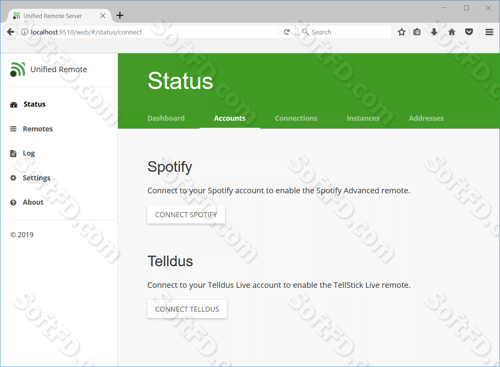Reload the page with the refresh icon

point(287,32)
